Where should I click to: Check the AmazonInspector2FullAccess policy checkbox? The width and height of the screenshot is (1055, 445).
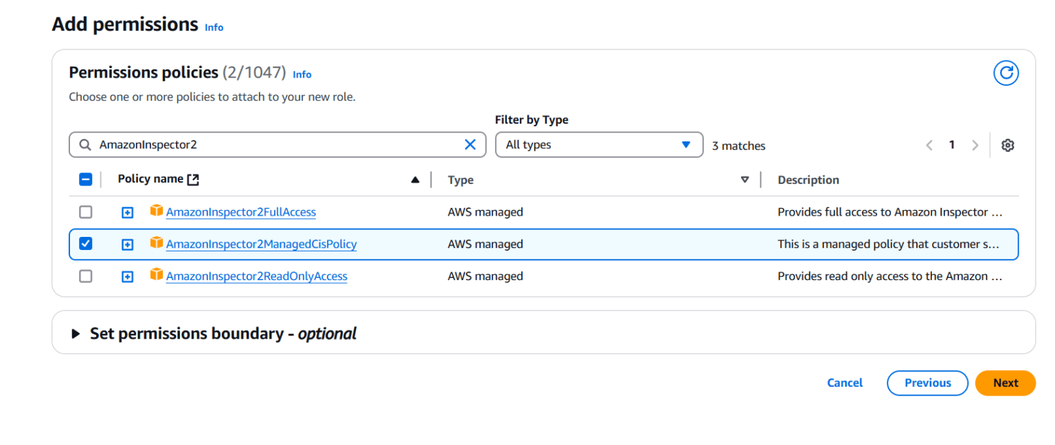(x=86, y=212)
